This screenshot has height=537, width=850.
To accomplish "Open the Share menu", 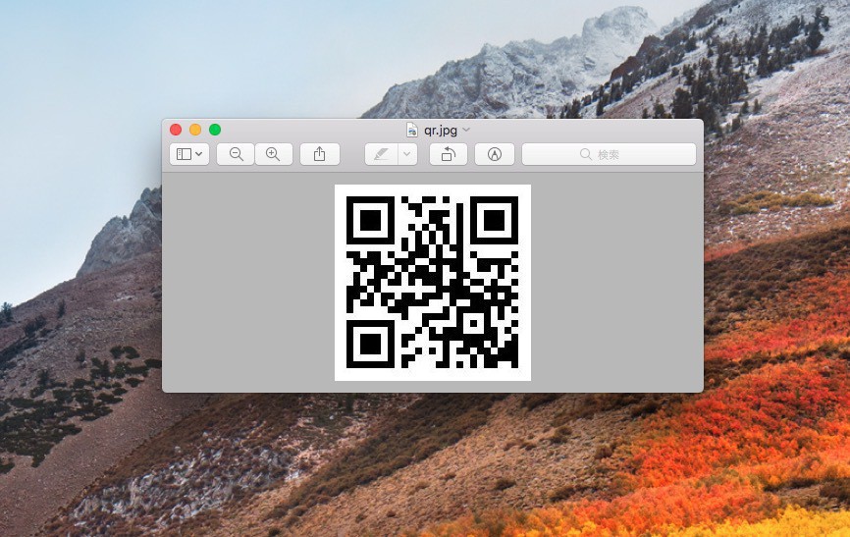I will (320, 154).
